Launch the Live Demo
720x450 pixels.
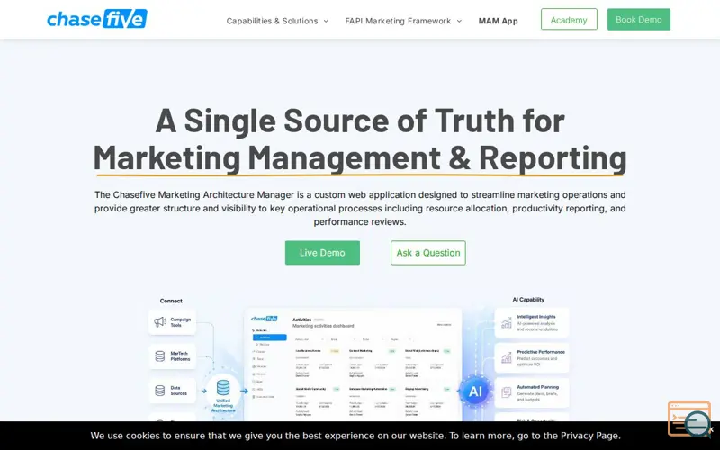pyautogui.click(x=322, y=253)
